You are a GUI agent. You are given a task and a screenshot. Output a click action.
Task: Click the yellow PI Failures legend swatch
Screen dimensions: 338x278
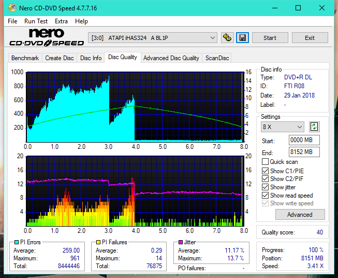[x=98, y=242]
